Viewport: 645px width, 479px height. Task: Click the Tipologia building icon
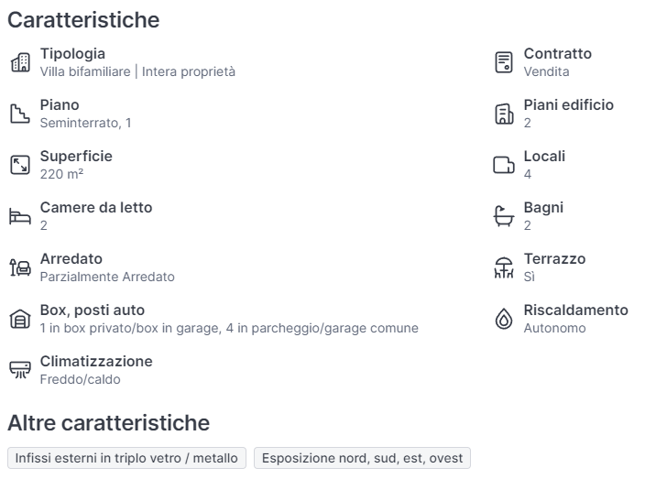[19, 62]
